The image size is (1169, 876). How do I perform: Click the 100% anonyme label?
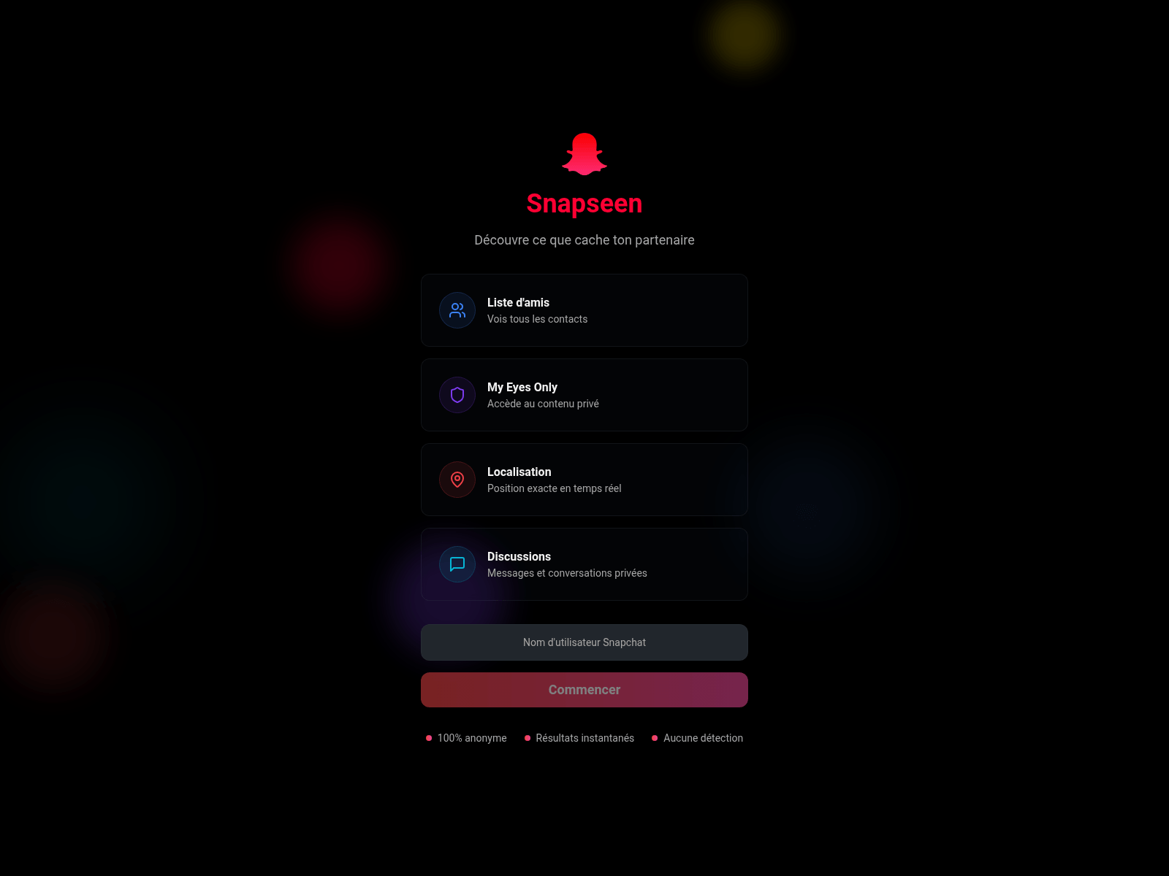[472, 738]
